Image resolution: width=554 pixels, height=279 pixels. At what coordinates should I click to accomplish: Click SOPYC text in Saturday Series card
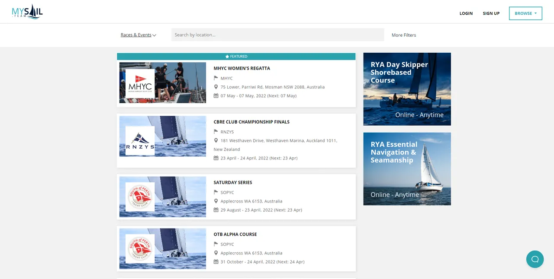[227, 192]
